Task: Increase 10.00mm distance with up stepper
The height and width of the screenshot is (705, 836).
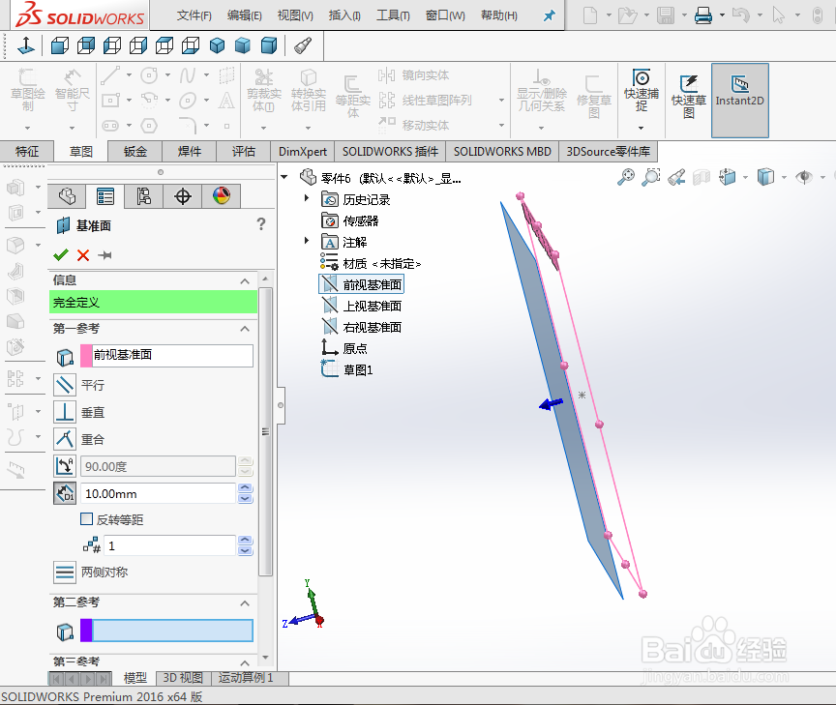Action: (246, 488)
